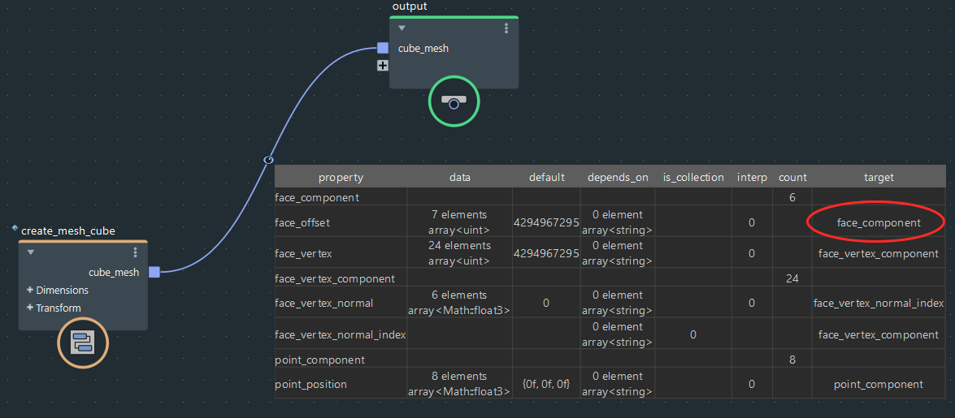Viewport: 955px width, 418px height.
Task: Expand the Dimensions group
Action: pyautogui.click(x=30, y=290)
